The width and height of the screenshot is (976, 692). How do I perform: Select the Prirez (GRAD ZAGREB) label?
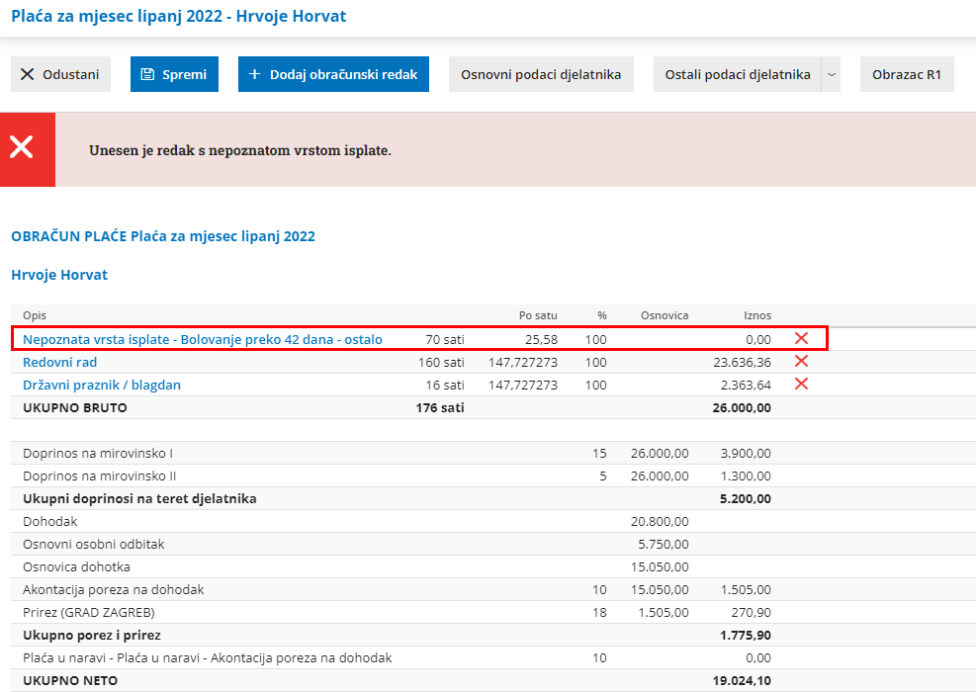[88, 612]
